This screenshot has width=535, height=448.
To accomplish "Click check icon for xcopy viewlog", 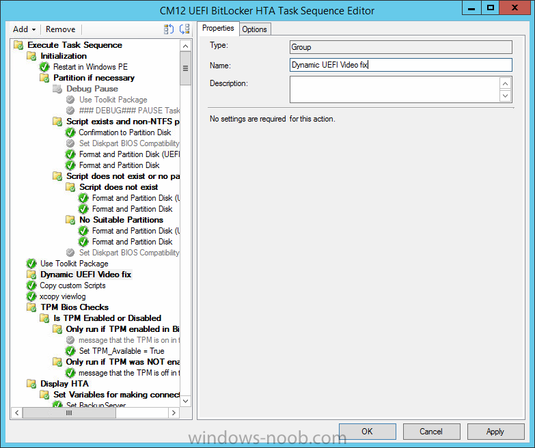I will (31, 296).
